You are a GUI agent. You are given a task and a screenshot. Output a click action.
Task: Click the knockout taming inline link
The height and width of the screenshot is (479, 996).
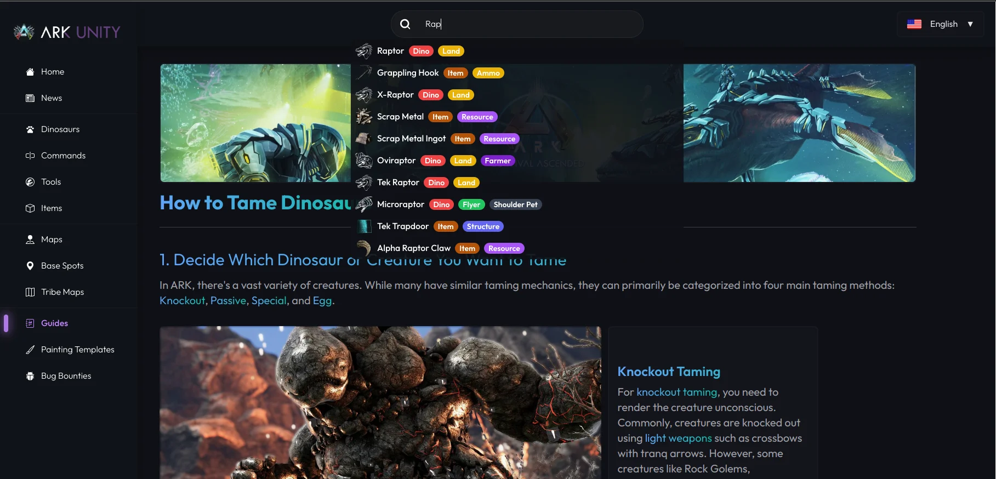point(676,392)
